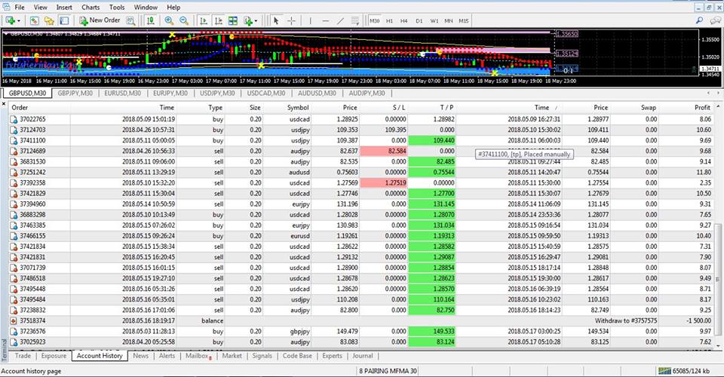Switch timeframe to M15
The image size is (724, 377).
[x=464, y=21]
